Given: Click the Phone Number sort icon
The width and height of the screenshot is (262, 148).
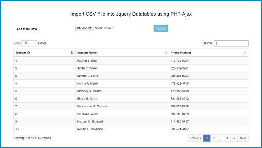Looking at the screenshot, I should coord(245,53).
